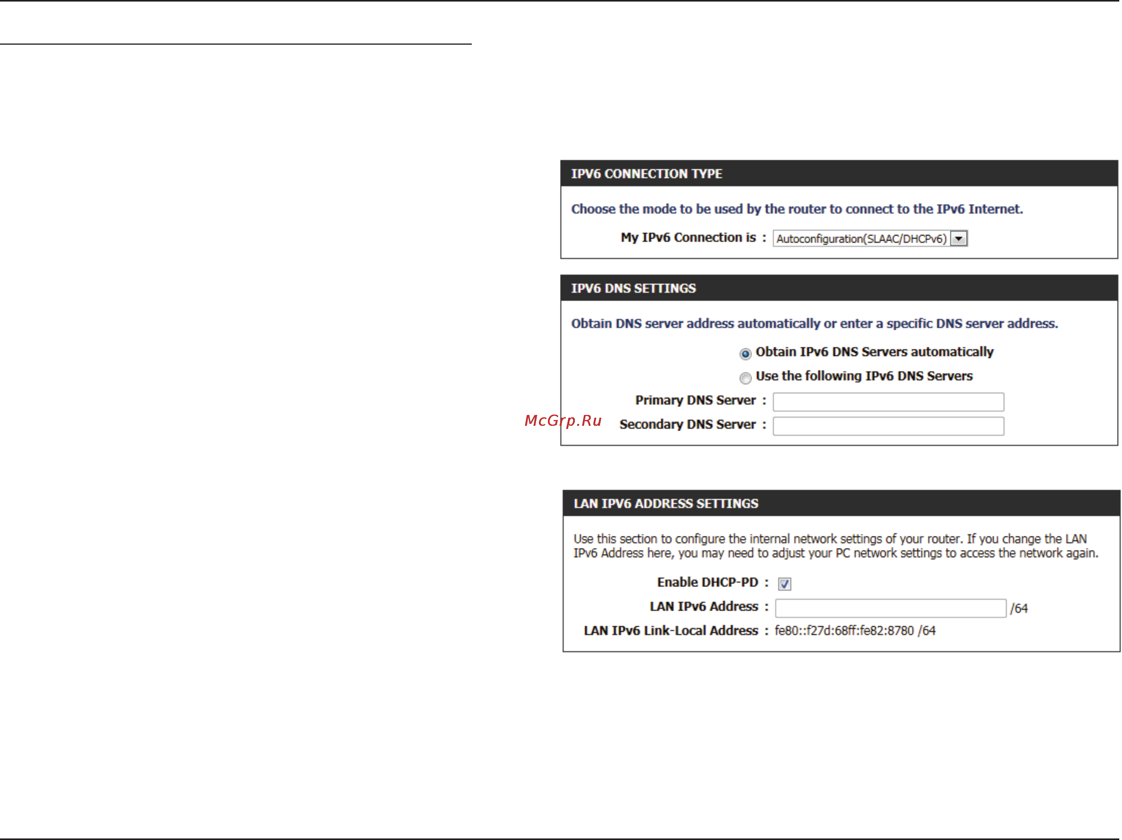Select Use the following IPv6 DNS Servers
The image size is (1122, 840).
click(745, 378)
